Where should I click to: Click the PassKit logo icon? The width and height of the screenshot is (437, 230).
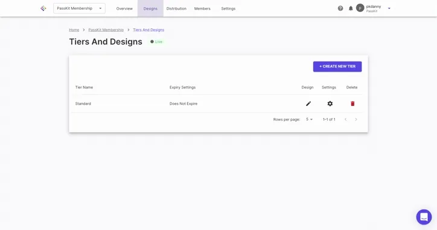click(x=43, y=8)
